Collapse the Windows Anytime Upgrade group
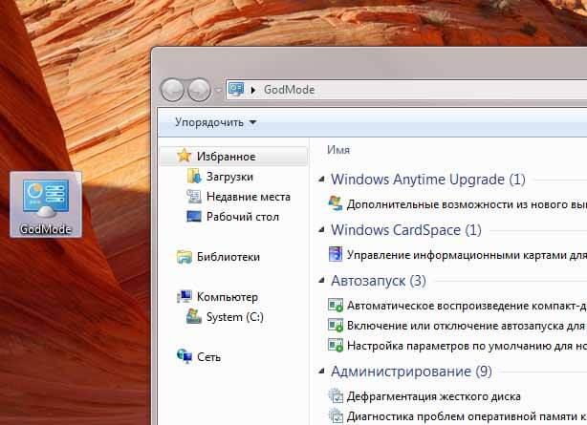Screen dimensions: 587x425 pyautogui.click(x=427, y=179)
